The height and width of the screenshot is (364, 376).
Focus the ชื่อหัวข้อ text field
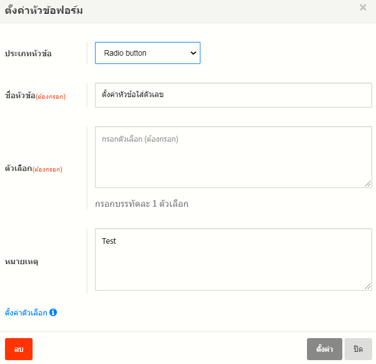pyautogui.click(x=233, y=95)
